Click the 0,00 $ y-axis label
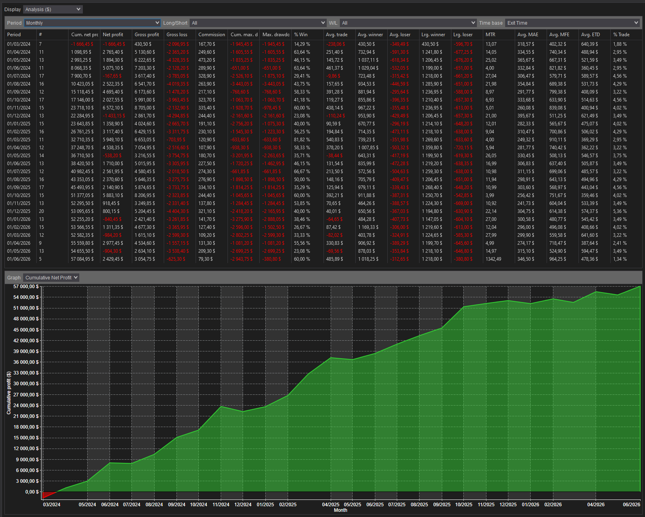The height and width of the screenshot is (517, 645). (x=32, y=492)
